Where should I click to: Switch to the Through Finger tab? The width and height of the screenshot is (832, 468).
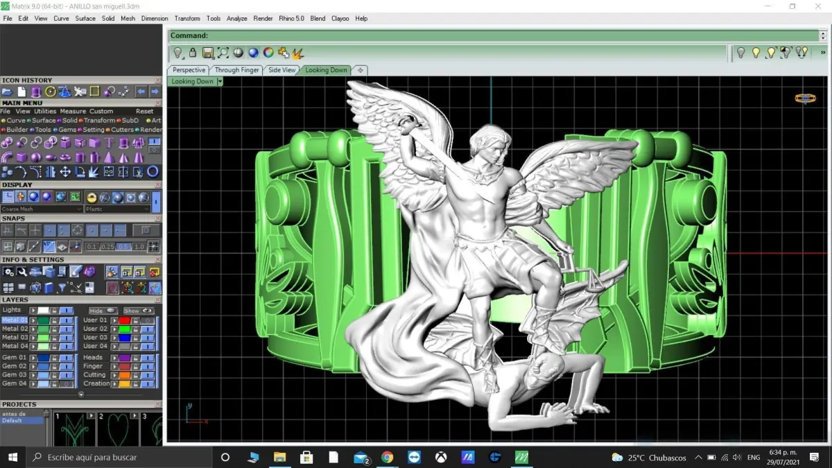tap(236, 70)
